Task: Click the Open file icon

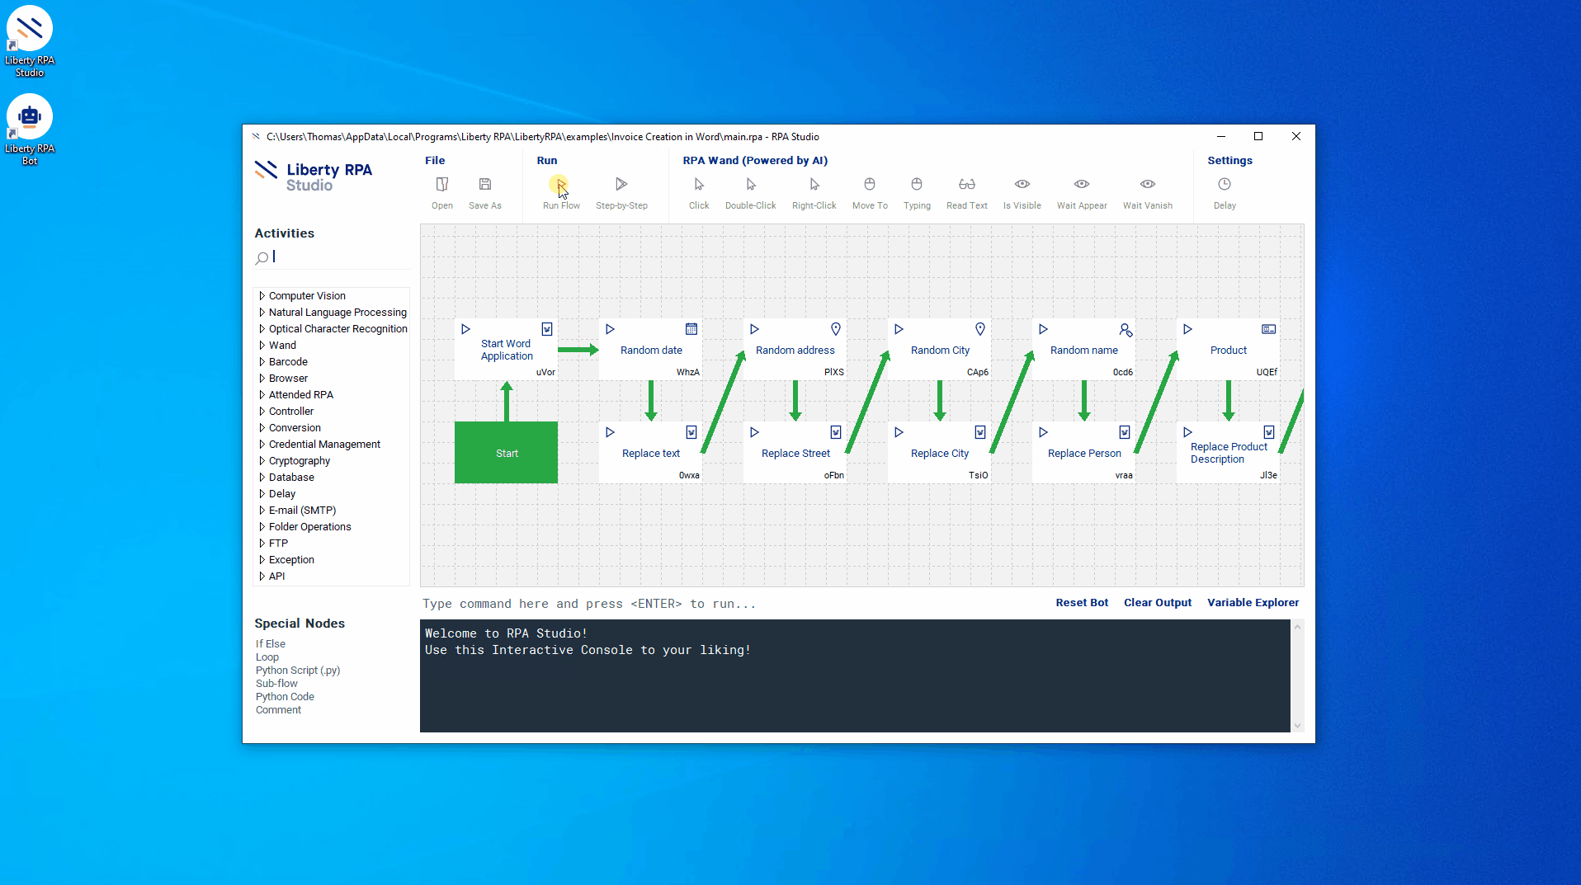Action: click(x=442, y=185)
